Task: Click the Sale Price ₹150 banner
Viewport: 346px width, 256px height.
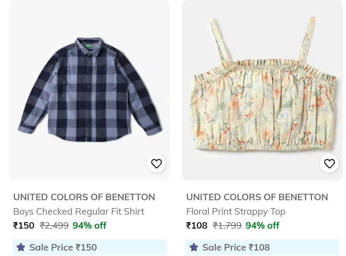Action: (62, 247)
